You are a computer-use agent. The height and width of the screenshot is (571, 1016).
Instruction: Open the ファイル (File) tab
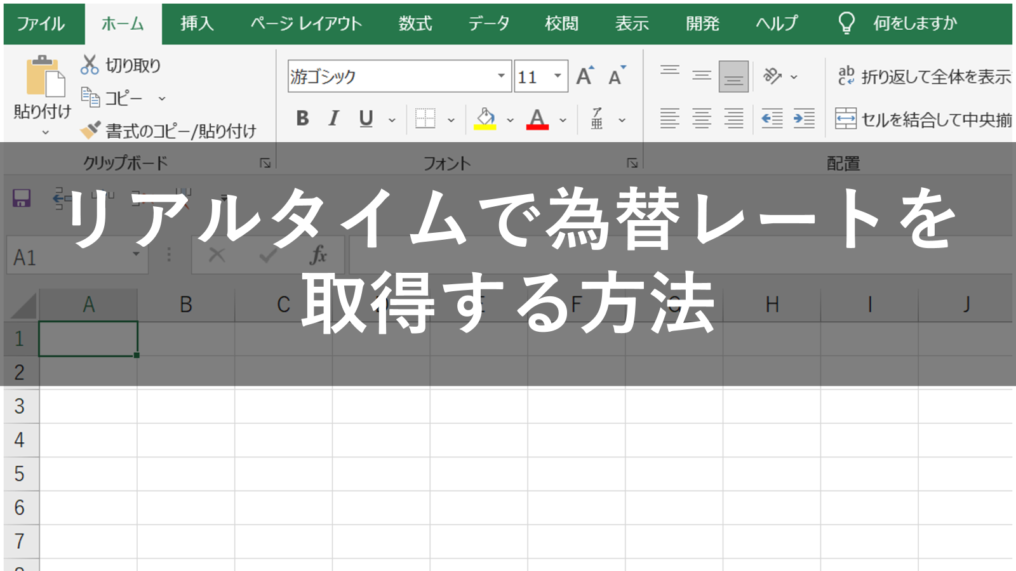[x=41, y=24]
